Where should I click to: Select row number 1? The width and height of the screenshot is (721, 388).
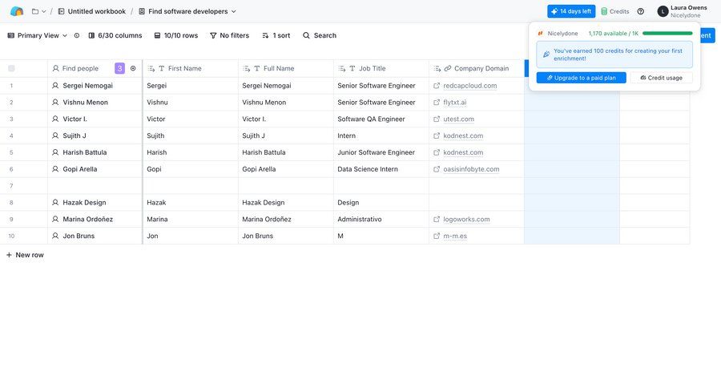11,86
